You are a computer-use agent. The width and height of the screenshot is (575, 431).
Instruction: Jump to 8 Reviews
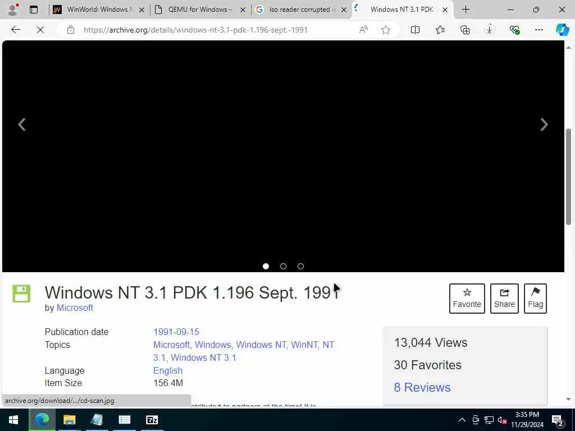coord(422,387)
